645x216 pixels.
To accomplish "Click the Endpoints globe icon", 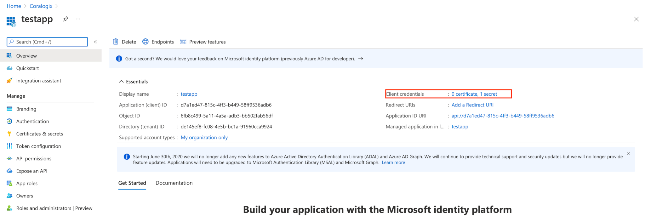I will coord(145,42).
